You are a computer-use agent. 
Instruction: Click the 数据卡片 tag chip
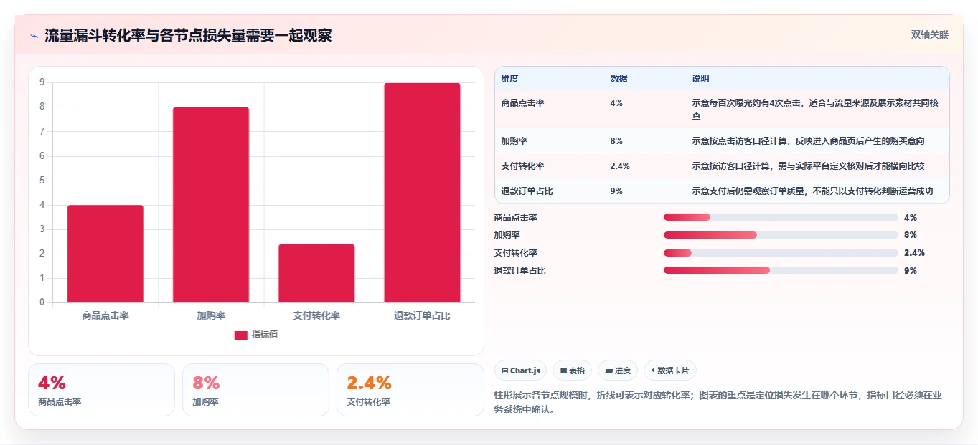[669, 370]
